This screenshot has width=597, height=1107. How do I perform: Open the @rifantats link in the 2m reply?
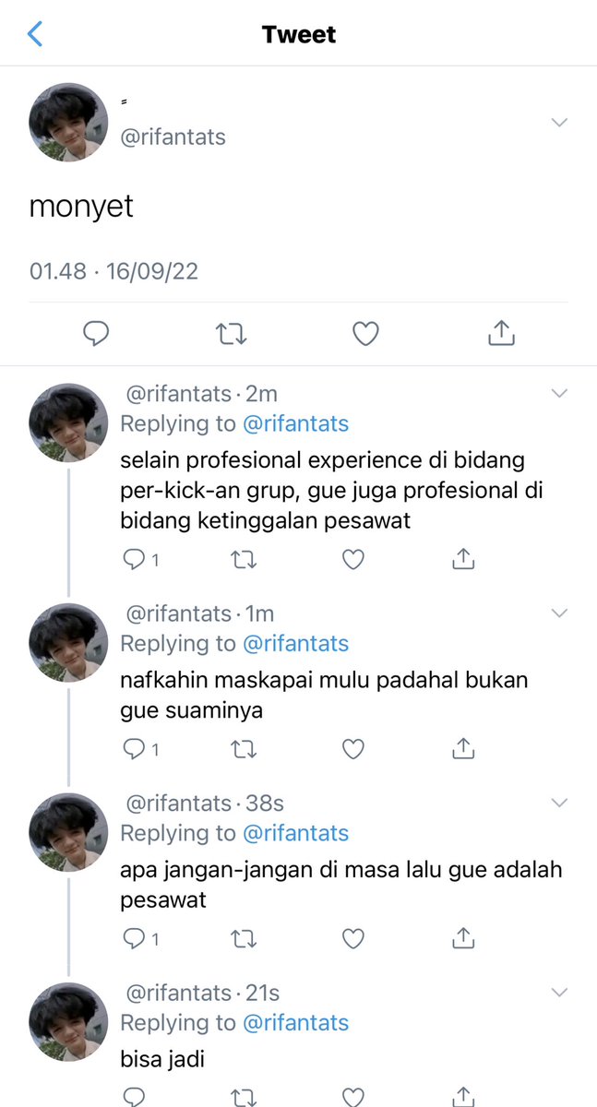tap(295, 423)
